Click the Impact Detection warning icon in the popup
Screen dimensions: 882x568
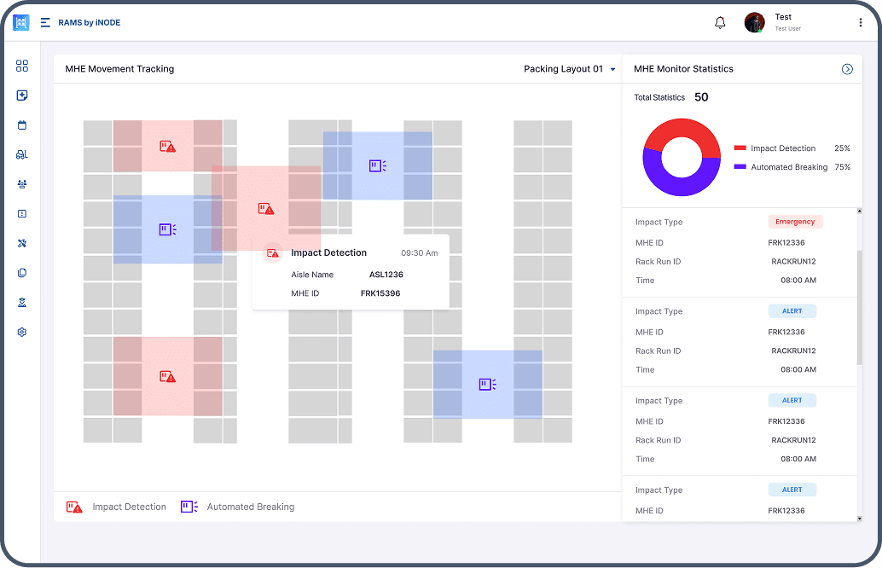pos(274,252)
